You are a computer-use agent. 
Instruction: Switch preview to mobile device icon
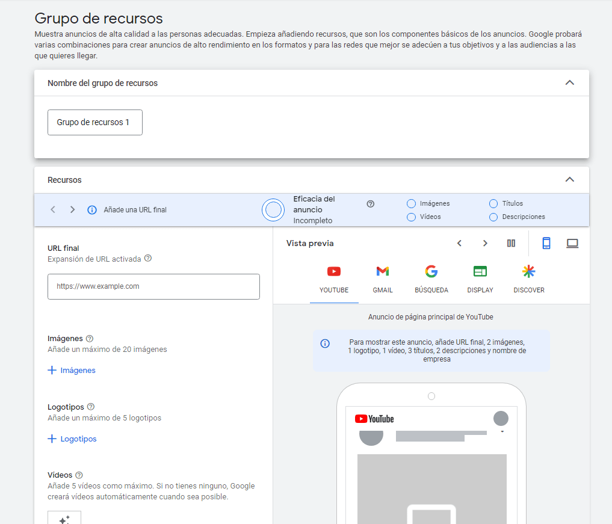[x=546, y=243]
